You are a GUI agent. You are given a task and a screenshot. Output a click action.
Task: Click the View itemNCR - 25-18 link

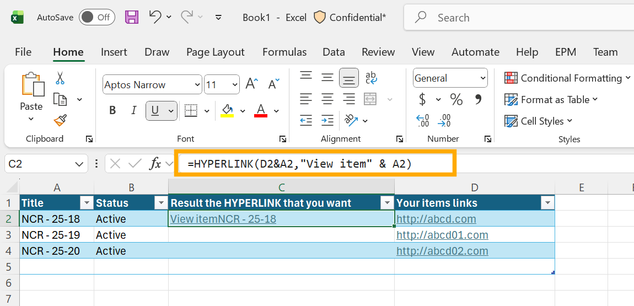(x=223, y=219)
